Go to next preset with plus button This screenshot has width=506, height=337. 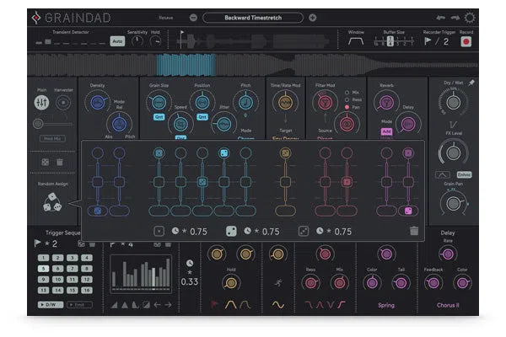(x=312, y=18)
